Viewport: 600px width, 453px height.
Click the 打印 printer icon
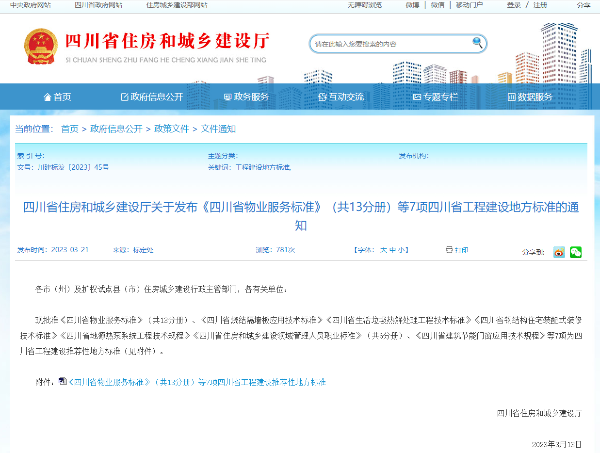point(449,250)
